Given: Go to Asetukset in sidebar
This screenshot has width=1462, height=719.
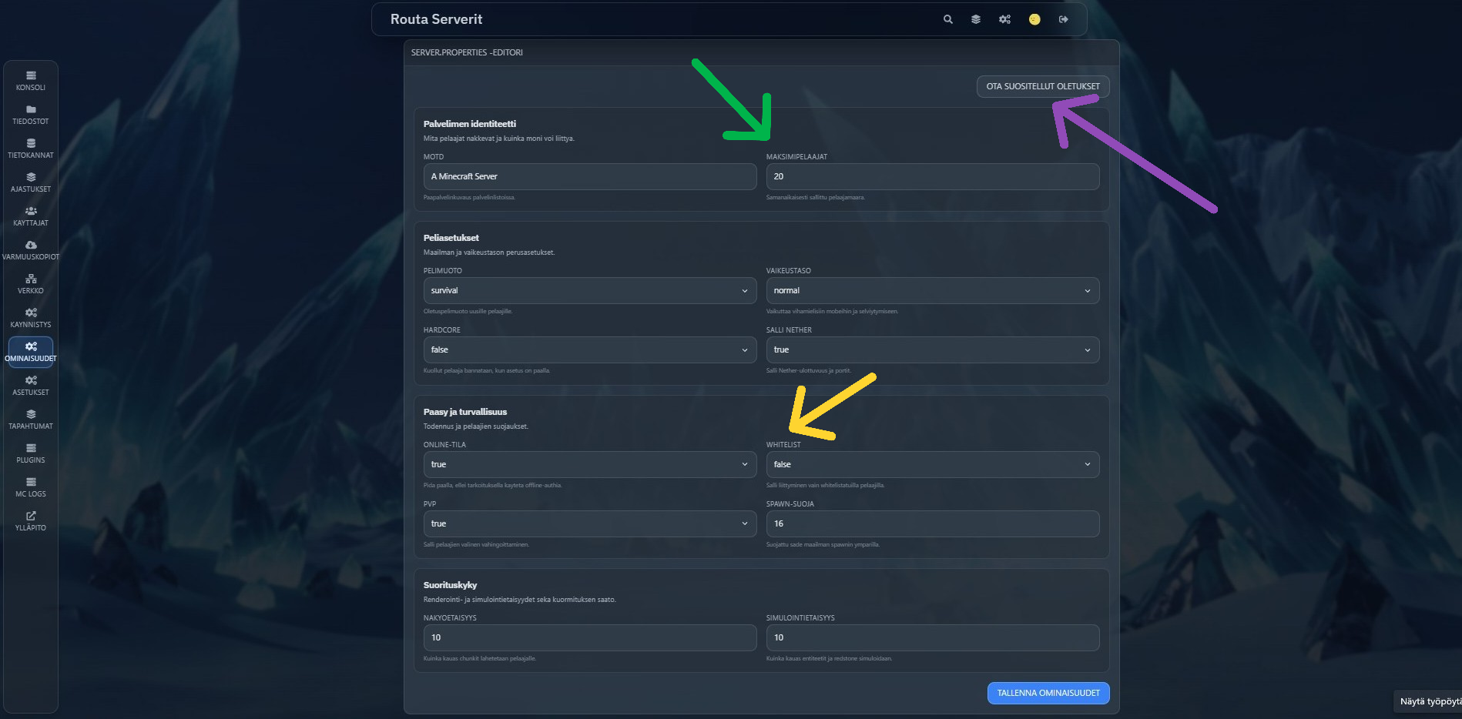Looking at the screenshot, I should tap(31, 386).
